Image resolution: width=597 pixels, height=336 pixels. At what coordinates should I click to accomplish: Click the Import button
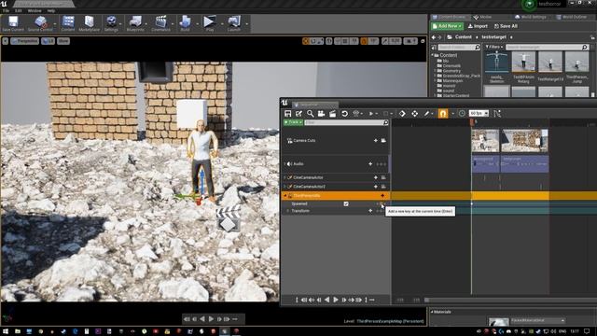[478, 26]
